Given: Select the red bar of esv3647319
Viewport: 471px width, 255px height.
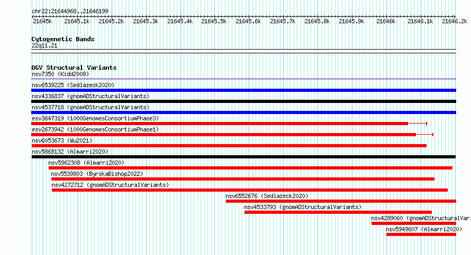Looking at the screenshot, I should [220, 124].
